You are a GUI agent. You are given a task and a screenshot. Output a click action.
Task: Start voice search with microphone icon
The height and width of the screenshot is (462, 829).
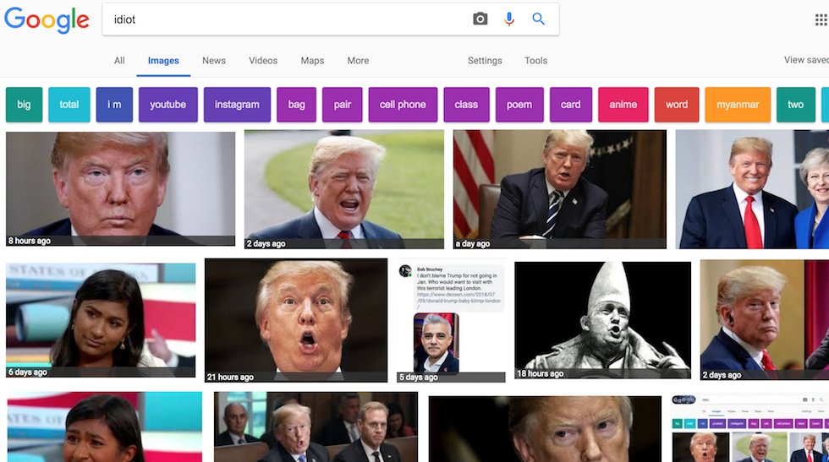(x=509, y=19)
